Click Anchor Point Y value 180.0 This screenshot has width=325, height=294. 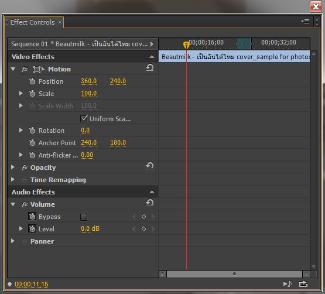tap(118, 142)
